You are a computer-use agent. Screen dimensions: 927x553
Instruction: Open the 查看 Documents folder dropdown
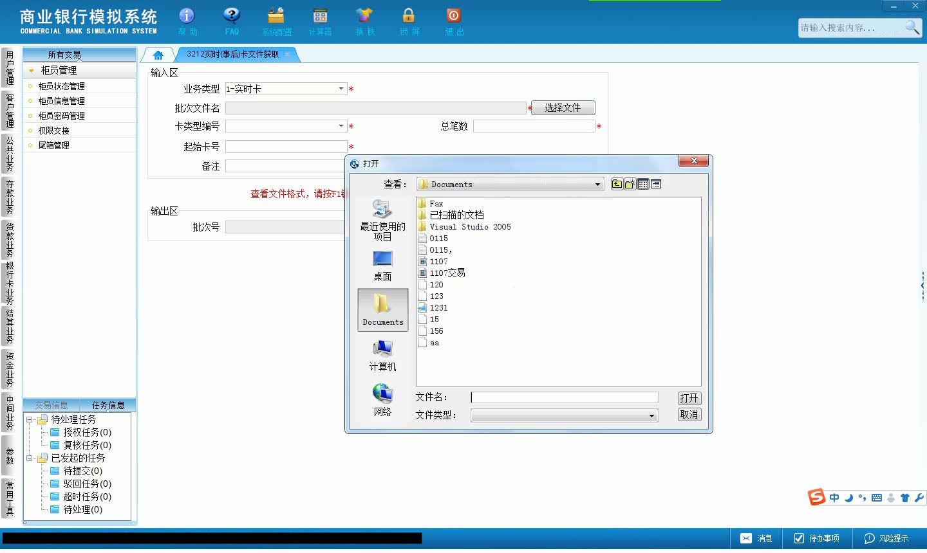tap(597, 185)
